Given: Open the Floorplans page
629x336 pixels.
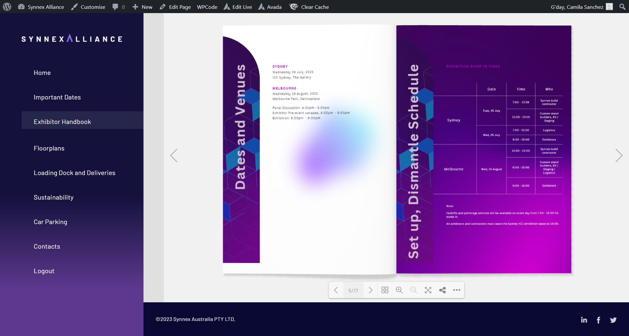Looking at the screenshot, I should pyautogui.click(x=49, y=148).
